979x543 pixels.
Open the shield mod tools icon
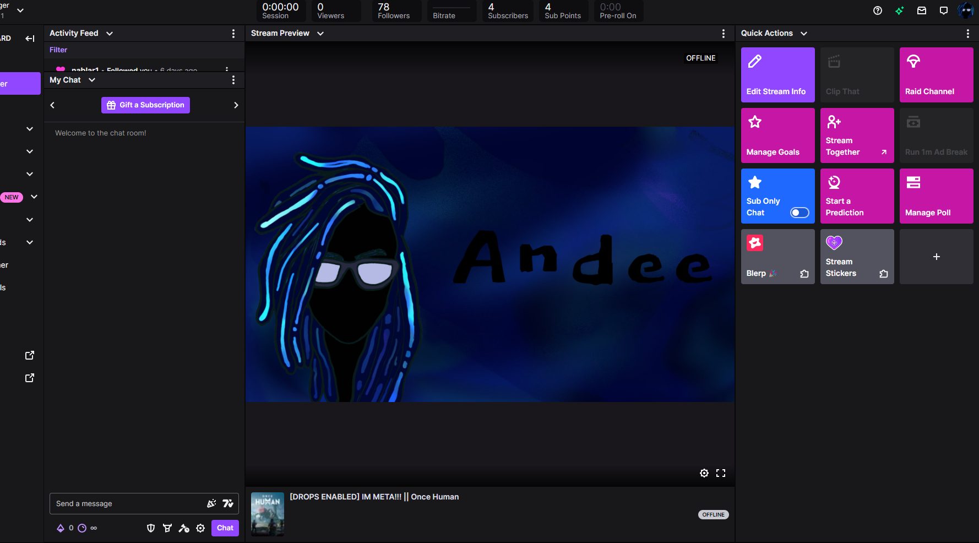[x=151, y=528]
